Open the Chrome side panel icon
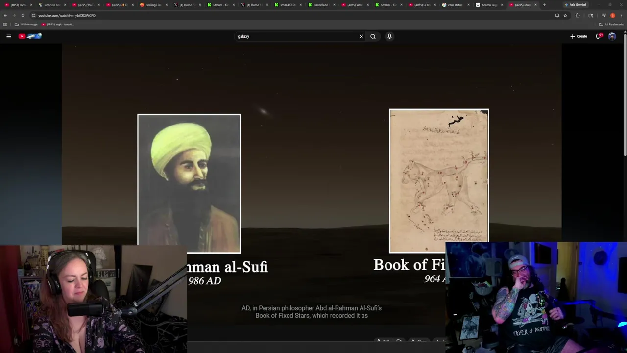627x353 pixels. 591,15
